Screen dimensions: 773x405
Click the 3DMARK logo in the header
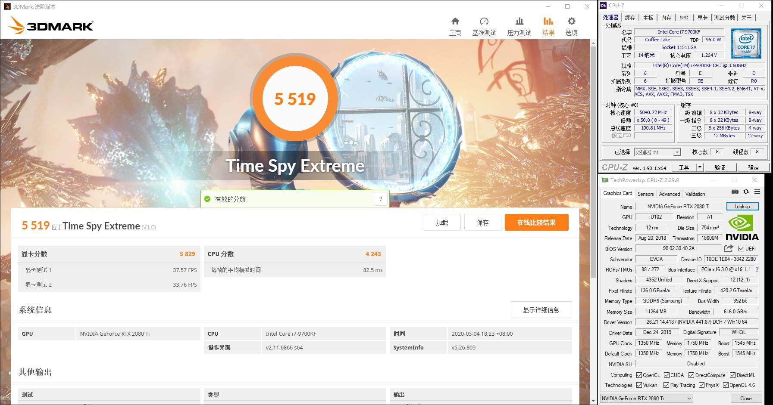(x=51, y=25)
